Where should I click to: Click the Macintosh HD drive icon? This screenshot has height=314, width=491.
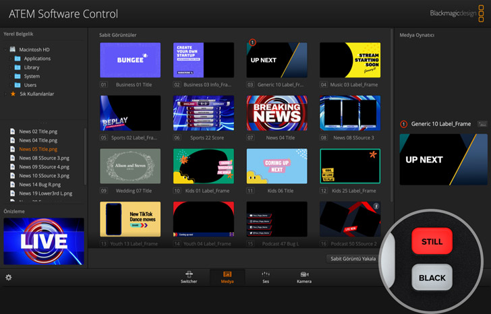(13, 50)
